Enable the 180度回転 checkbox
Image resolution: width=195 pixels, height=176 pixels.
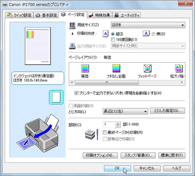point(113,40)
